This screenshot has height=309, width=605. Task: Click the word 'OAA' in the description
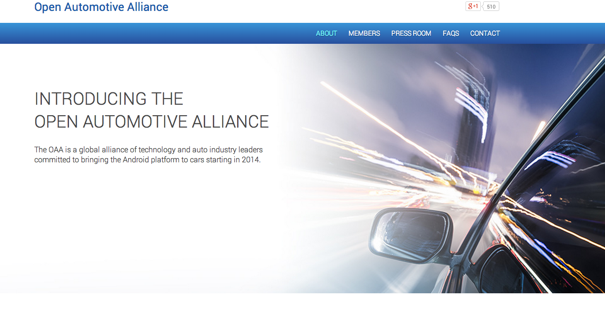(56, 150)
